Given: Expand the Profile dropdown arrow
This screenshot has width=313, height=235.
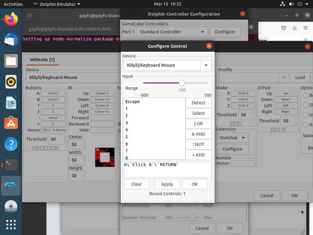Looking at the screenshot, I should [x=283, y=77].
